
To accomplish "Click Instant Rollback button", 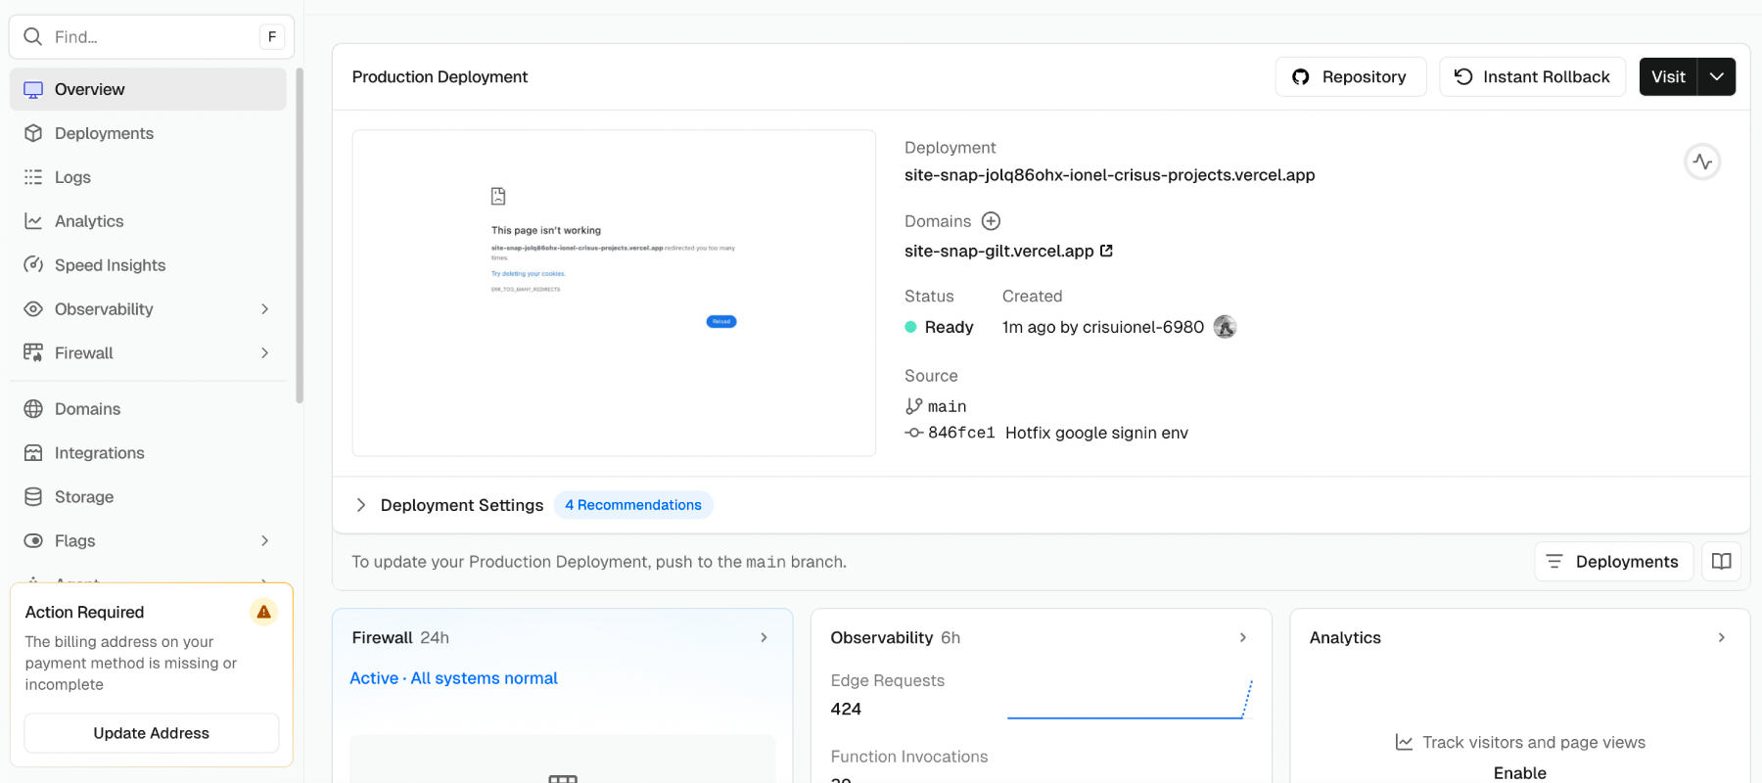I will tap(1532, 76).
